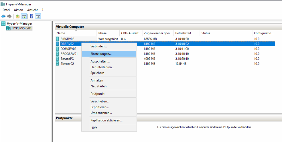
Task: Click the Virtuelle Computer panel heading
Action: pyautogui.click(x=70, y=27)
